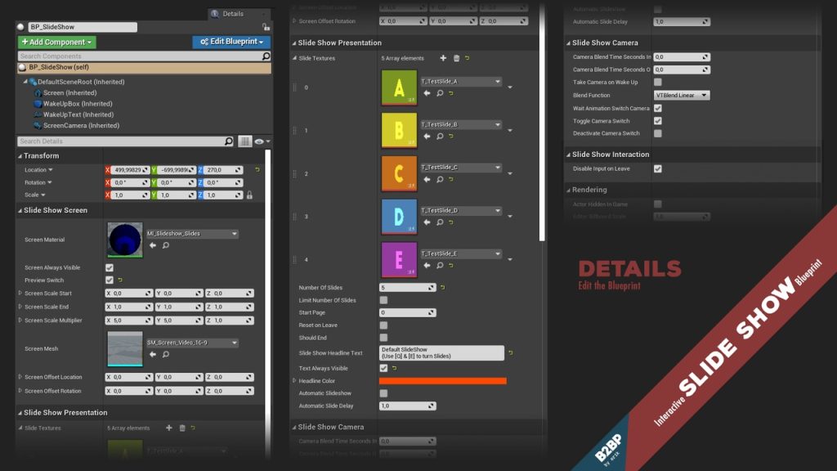The height and width of the screenshot is (471, 837).
Task: Toggle Disable Input on Leave checkbox
Action: click(658, 168)
